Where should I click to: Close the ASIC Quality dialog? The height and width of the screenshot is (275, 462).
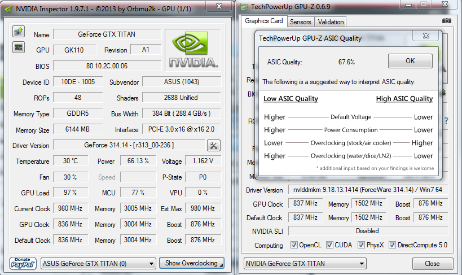click(x=426, y=36)
